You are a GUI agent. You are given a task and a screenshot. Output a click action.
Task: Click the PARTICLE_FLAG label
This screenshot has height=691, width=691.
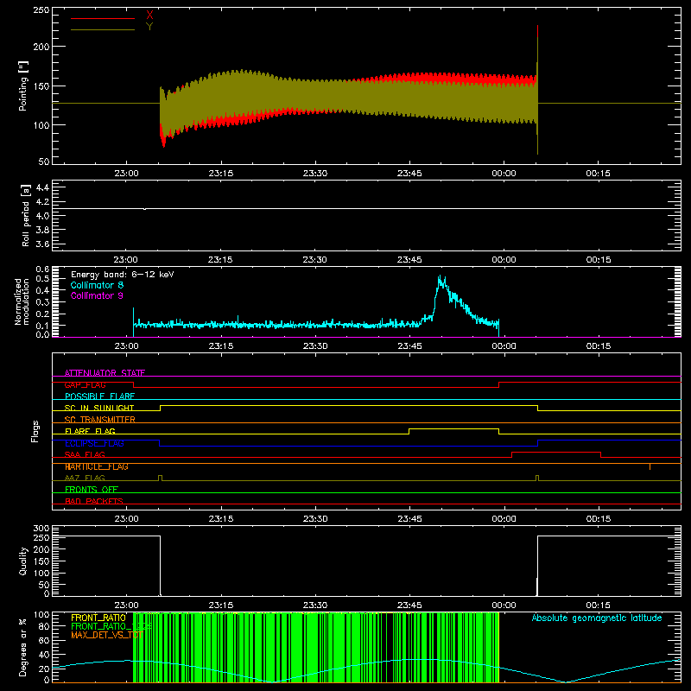[x=97, y=466]
